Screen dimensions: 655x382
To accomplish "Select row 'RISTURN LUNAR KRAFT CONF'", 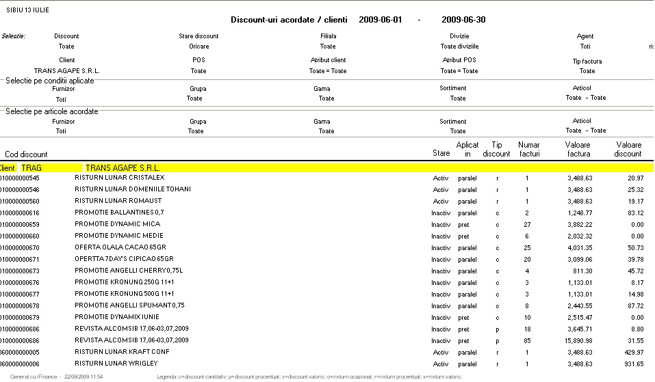I will tap(326, 353).
